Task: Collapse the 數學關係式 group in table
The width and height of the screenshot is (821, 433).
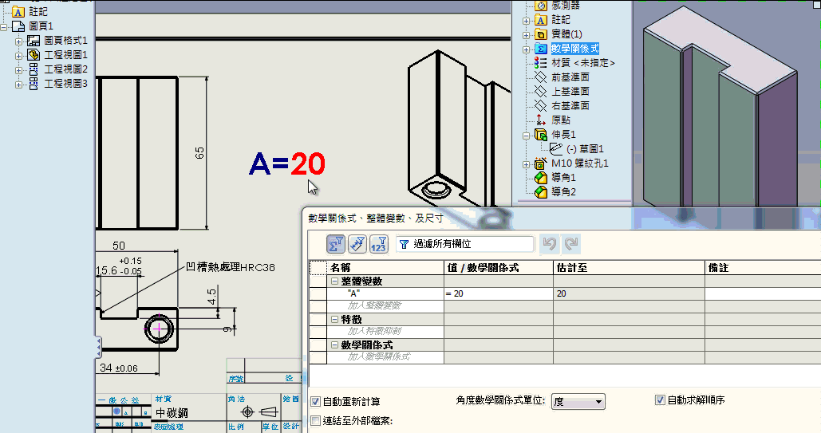Action: pyautogui.click(x=334, y=345)
